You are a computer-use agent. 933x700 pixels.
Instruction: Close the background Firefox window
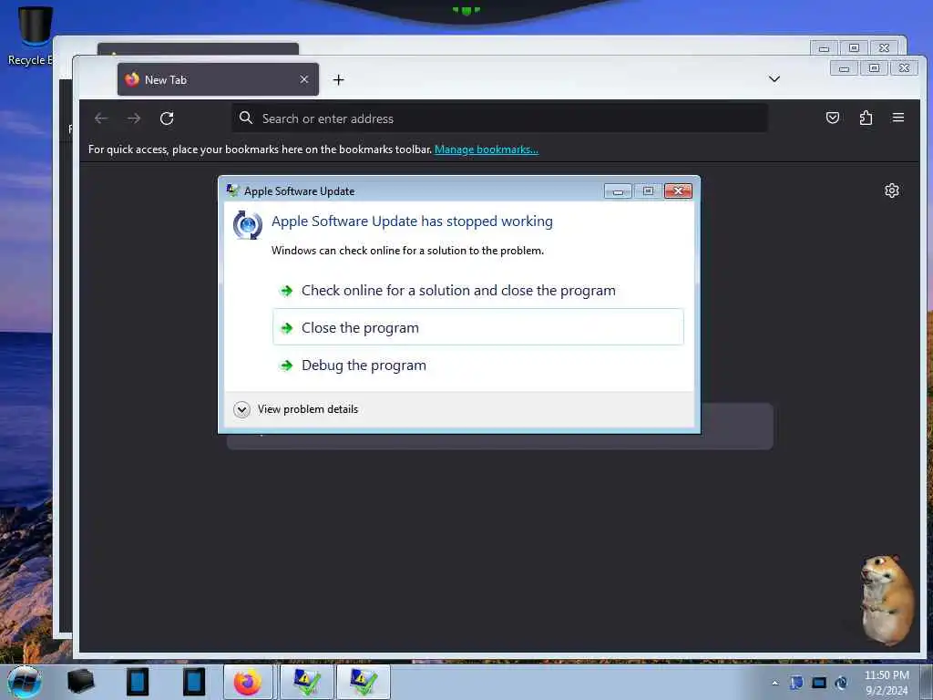pyautogui.click(x=884, y=48)
